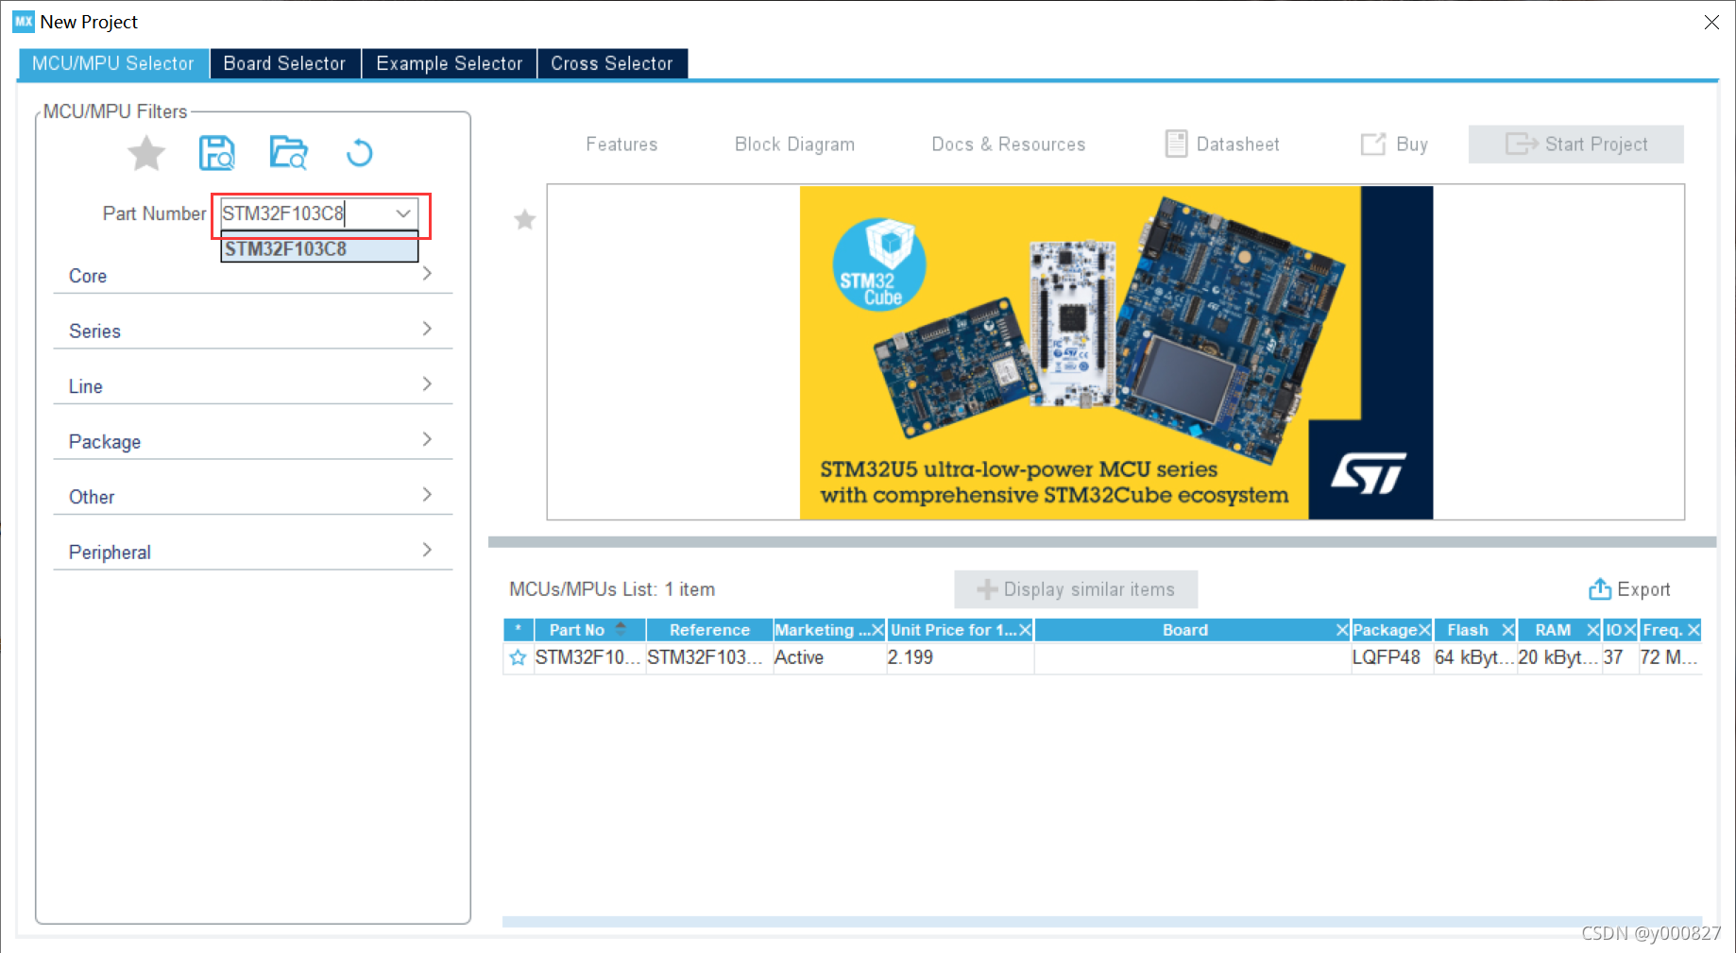Screen dimensions: 1736x953
Task: Remove the Package column with its X
Action: (x=1424, y=630)
